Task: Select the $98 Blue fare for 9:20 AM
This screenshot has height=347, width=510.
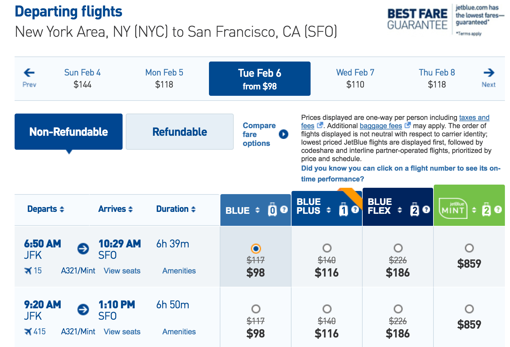Action: coord(256,309)
